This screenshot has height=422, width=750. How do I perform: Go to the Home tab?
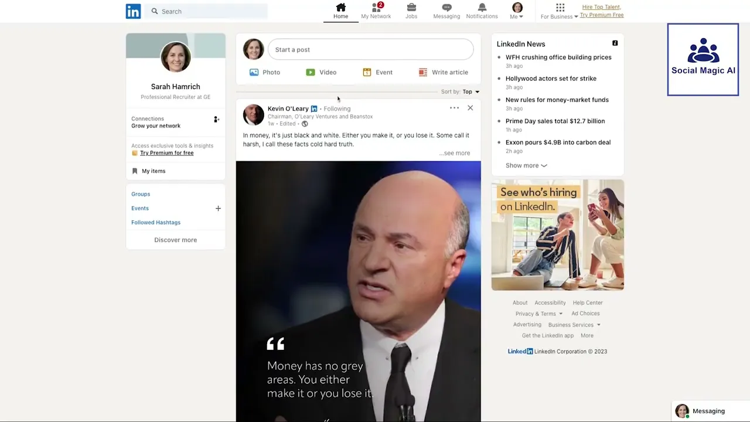pyautogui.click(x=341, y=11)
